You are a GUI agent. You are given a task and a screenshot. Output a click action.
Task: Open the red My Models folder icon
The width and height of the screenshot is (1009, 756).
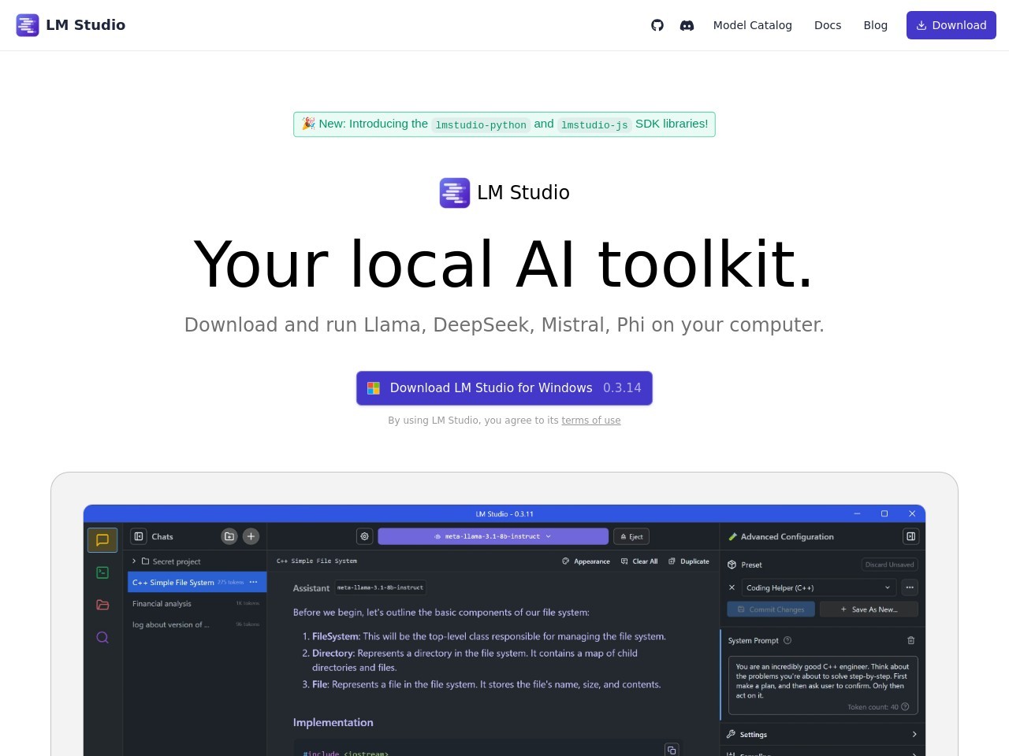[102, 605]
